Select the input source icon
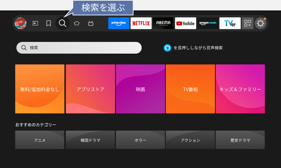281x168 pixels. 35,23
